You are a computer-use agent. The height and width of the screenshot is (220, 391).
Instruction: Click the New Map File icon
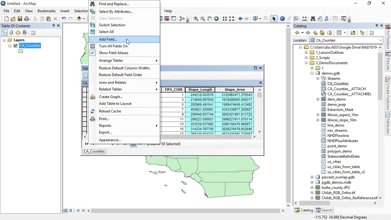point(6,19)
